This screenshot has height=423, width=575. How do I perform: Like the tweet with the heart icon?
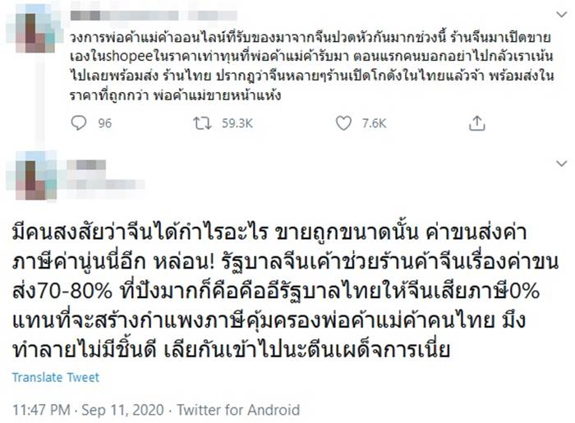343,123
